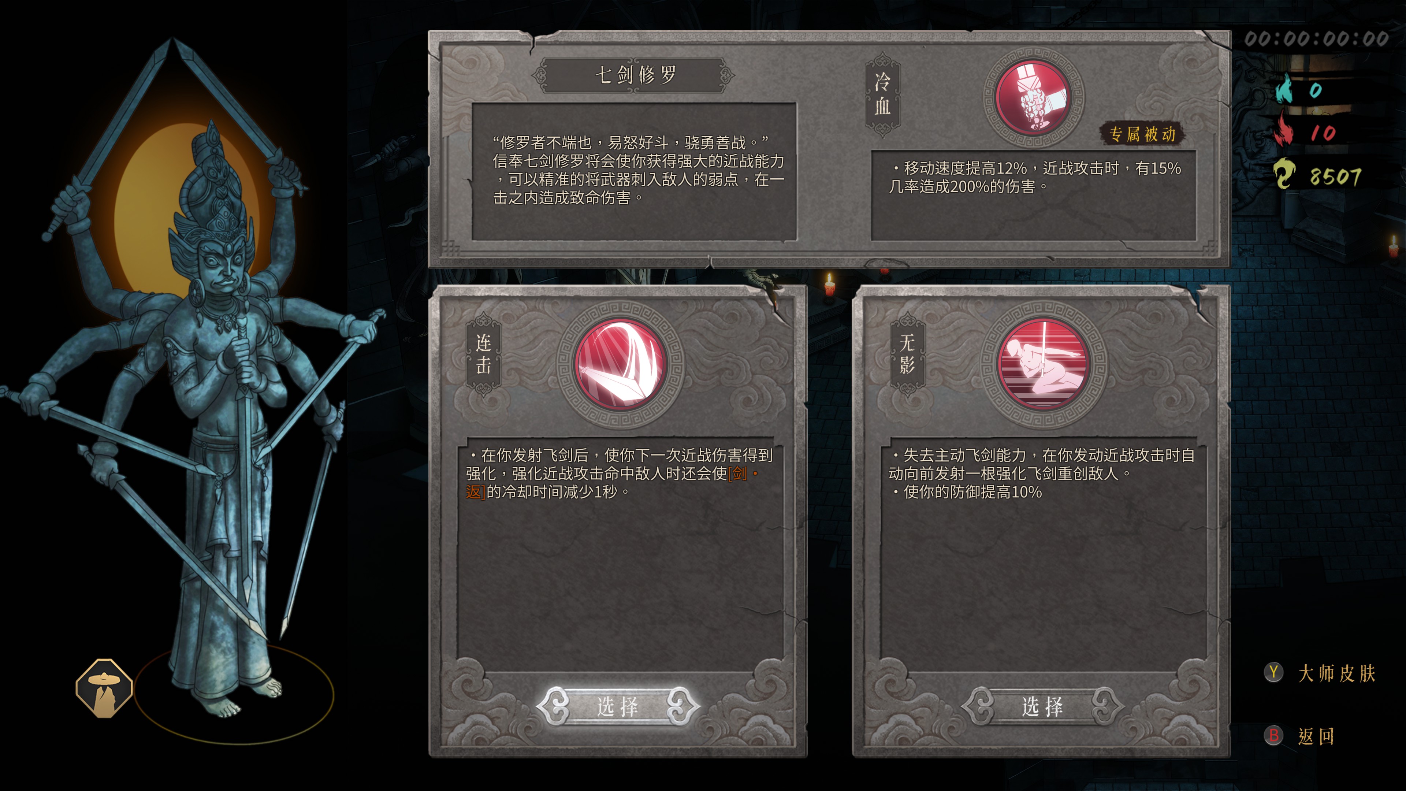
Task: Click the 无影 vertical name label
Action: point(907,354)
